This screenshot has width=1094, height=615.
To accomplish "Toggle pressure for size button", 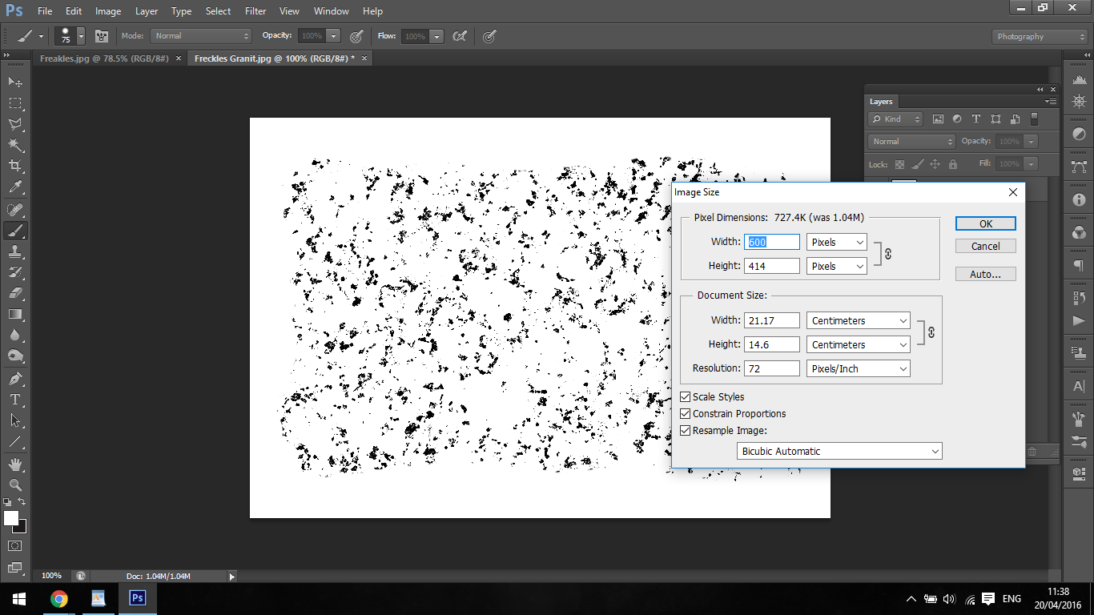I will click(x=489, y=36).
